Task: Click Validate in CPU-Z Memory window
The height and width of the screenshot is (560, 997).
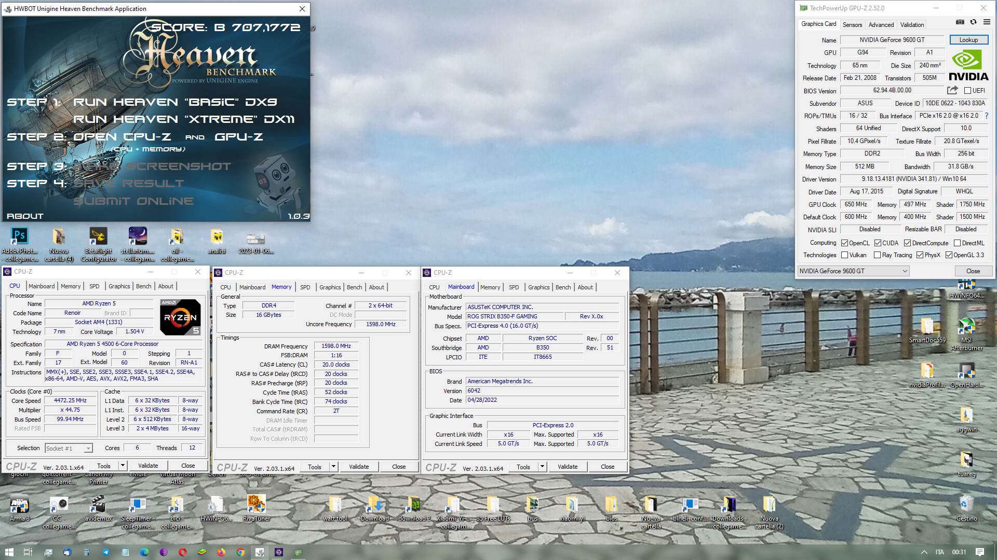Action: [x=359, y=467]
